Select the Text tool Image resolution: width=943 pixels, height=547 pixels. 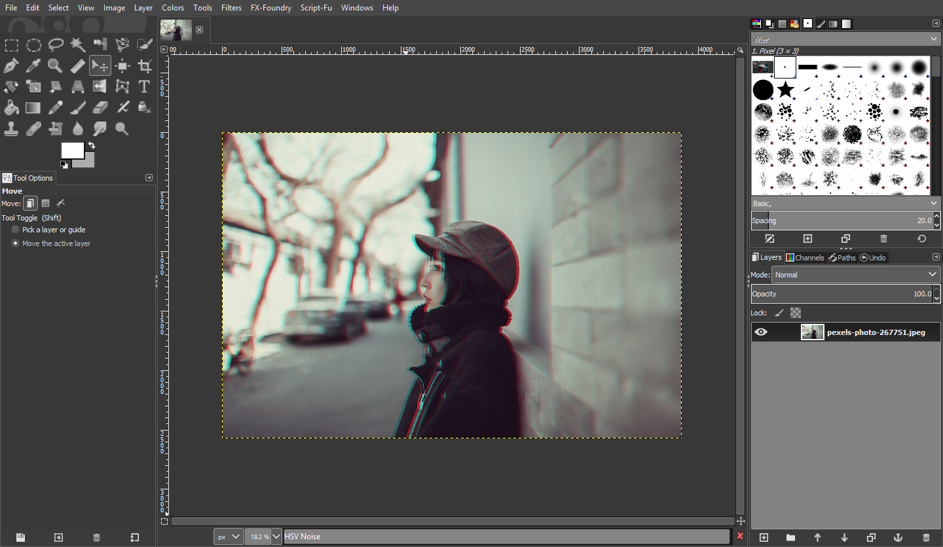click(x=143, y=86)
